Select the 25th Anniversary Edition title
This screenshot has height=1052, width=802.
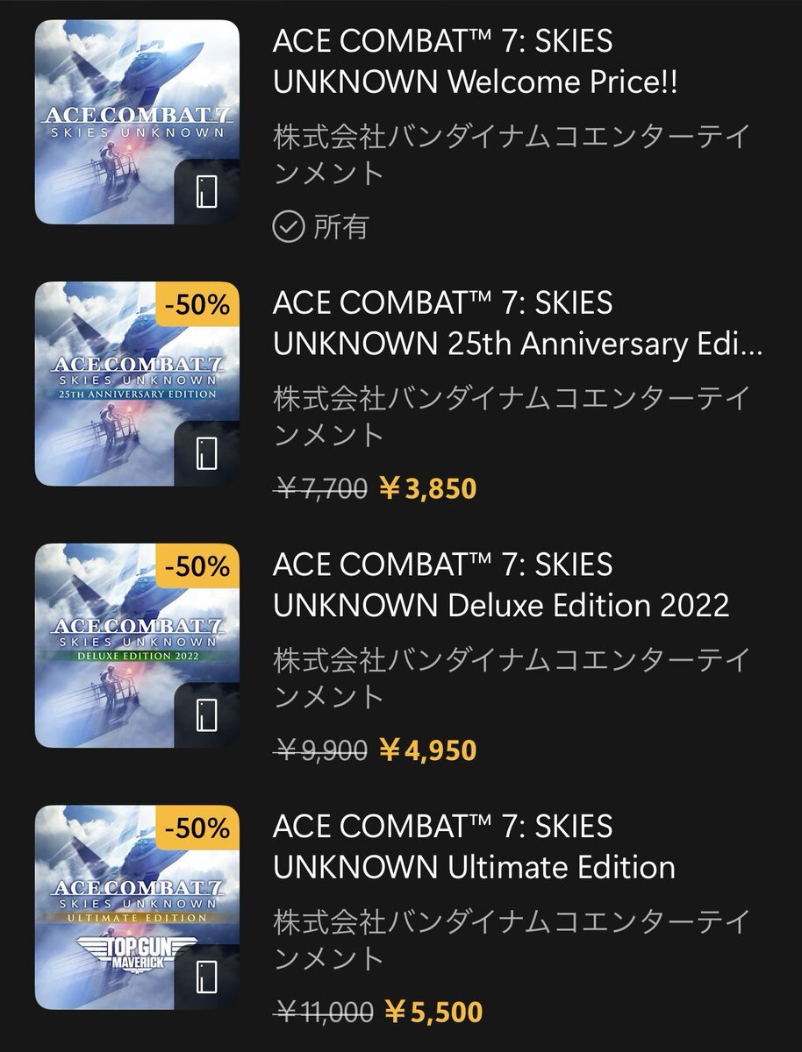(517, 323)
